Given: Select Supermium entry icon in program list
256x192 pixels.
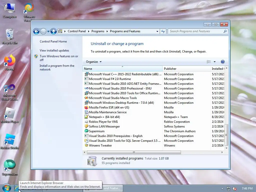Looking at the screenshot, I should point(86,131).
